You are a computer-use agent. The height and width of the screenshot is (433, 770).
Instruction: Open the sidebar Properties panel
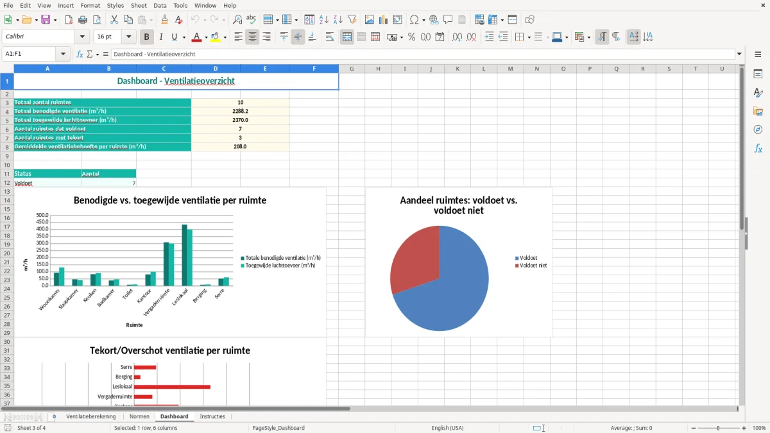click(x=758, y=74)
